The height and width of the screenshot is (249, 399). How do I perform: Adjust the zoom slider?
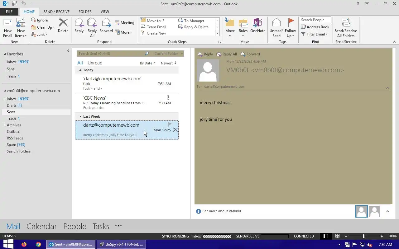[x=363, y=236]
